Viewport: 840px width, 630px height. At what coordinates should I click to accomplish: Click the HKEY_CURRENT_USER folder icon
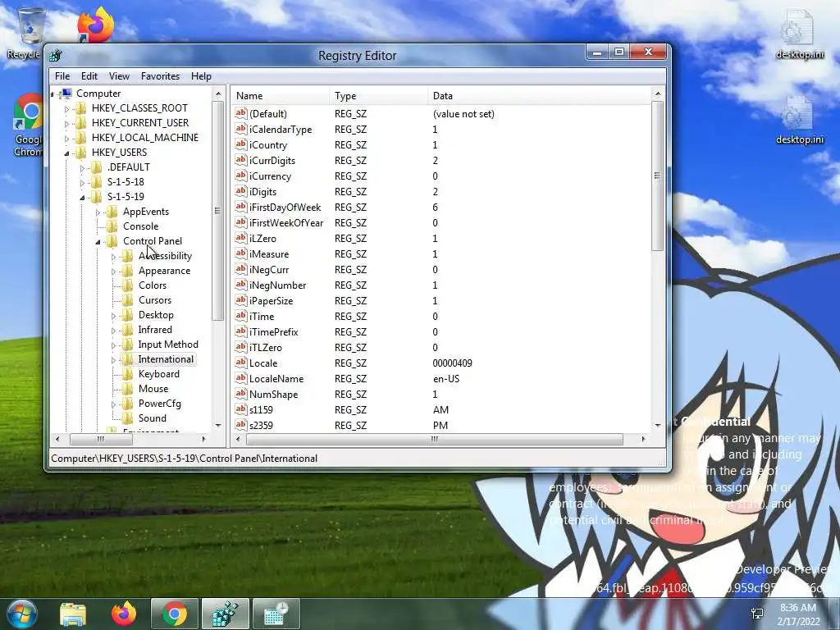(x=81, y=123)
